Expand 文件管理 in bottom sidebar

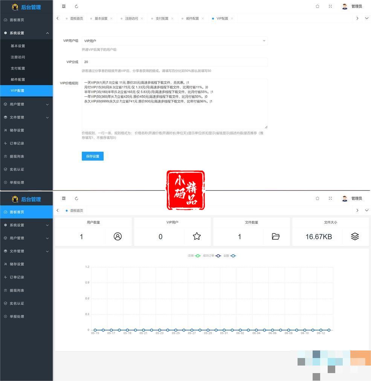click(26, 251)
